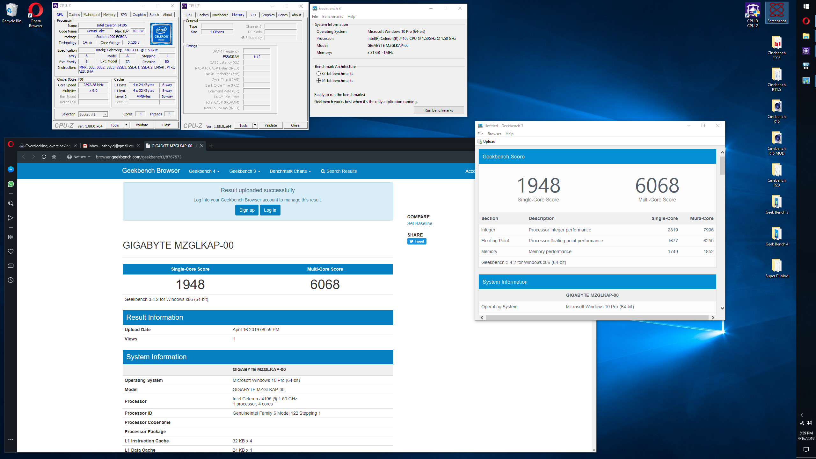Select the Geek Bench 4 desktop folder
Screen dimensions: 816x459
777,236
